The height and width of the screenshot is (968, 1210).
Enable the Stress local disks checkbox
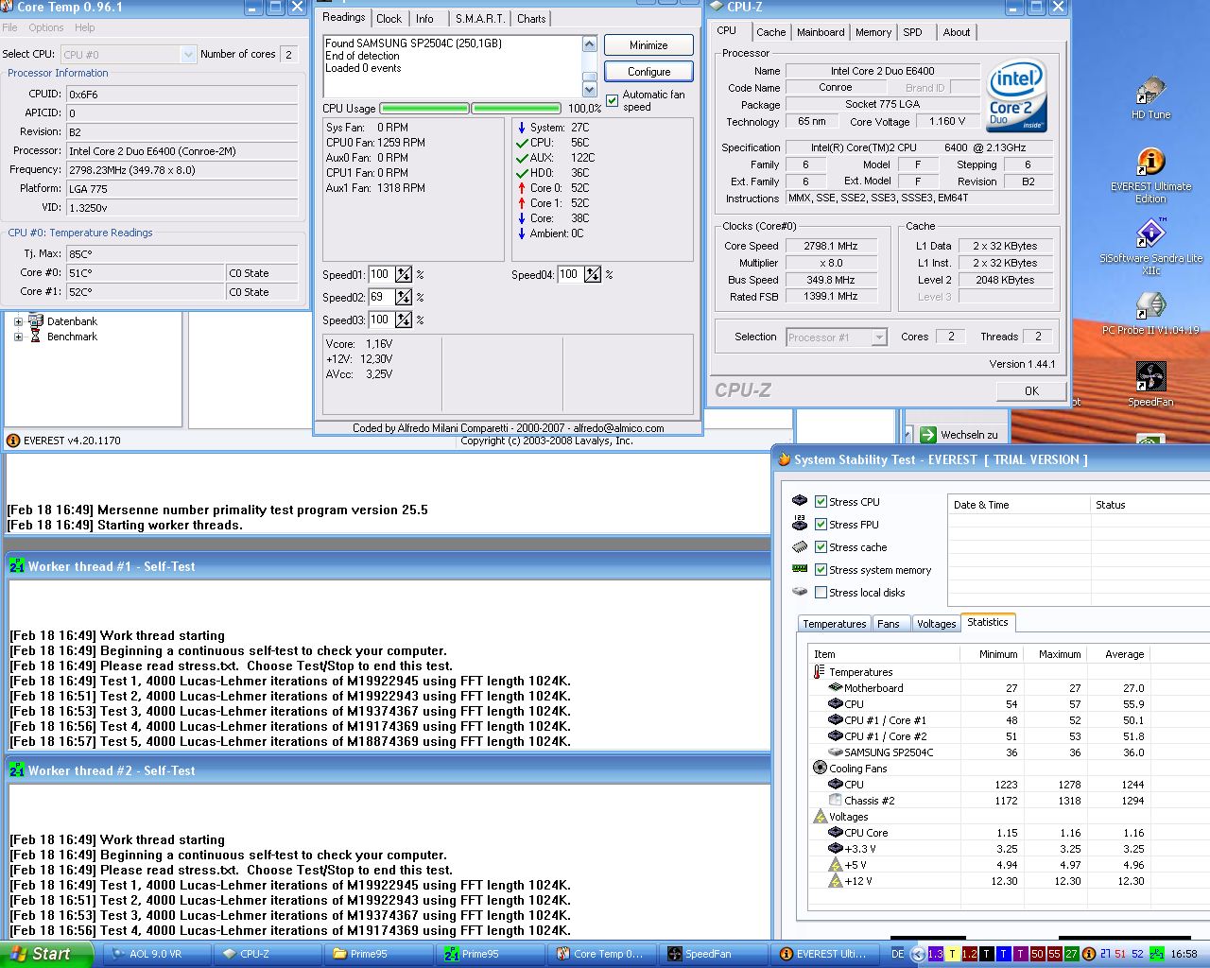point(821,593)
